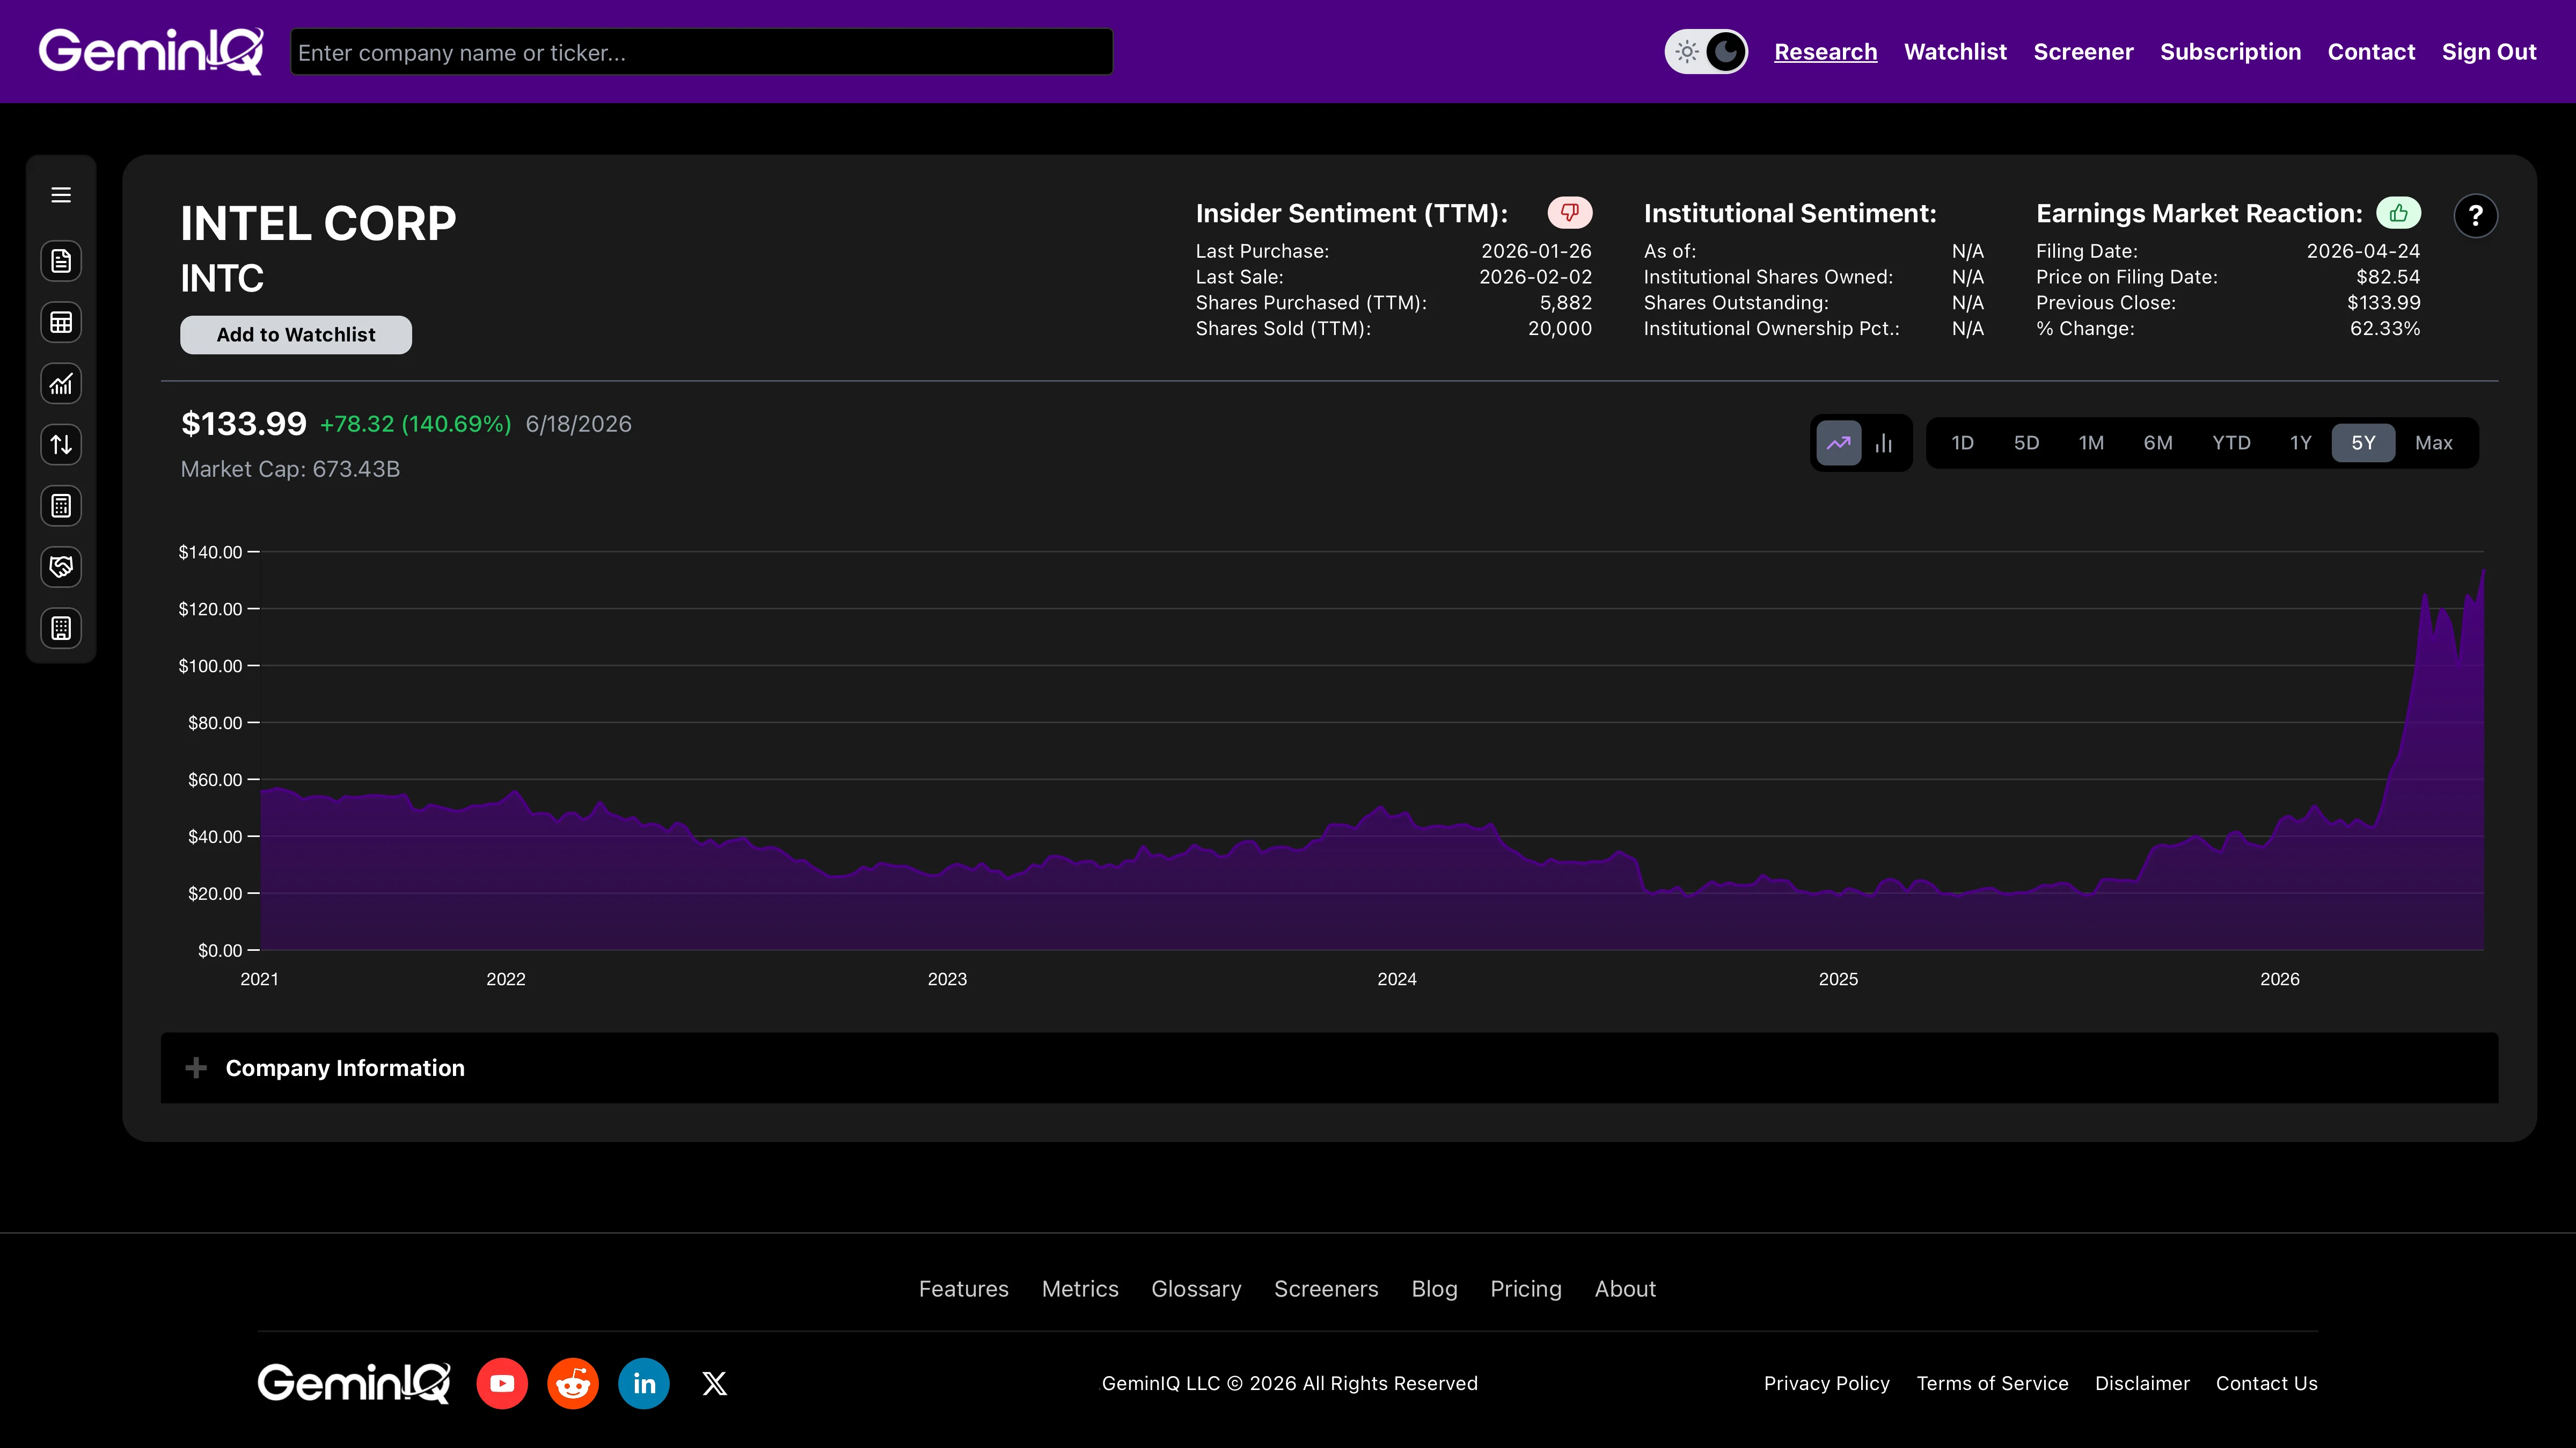Viewport: 2576px width, 1448px height.
Task: Click the $133.99 current price
Action: tap(243, 423)
